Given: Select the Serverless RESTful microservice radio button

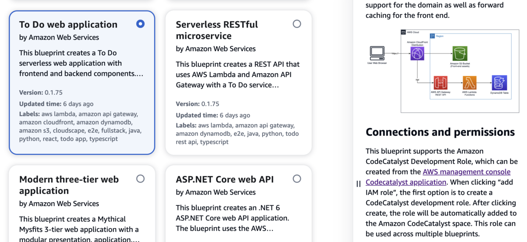Looking at the screenshot, I should (x=297, y=24).
